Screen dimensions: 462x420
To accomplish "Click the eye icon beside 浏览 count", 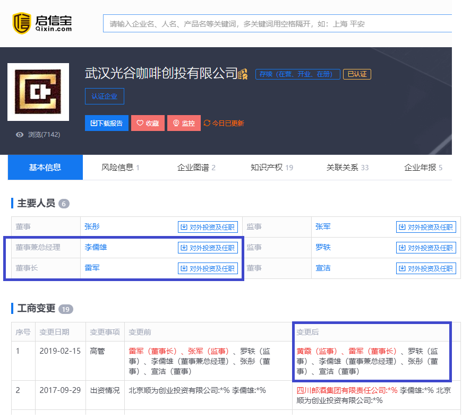I will (20, 135).
